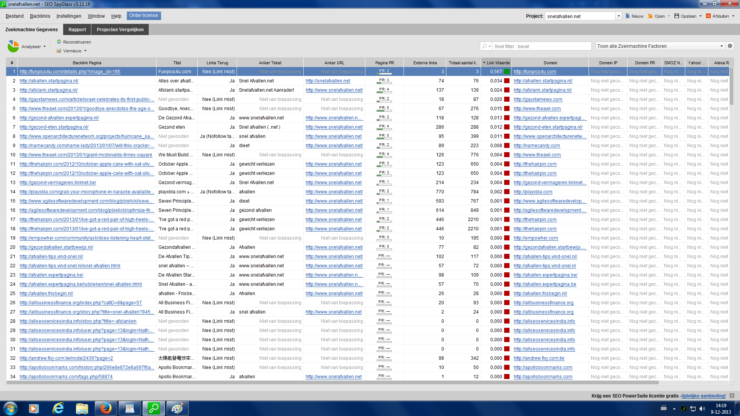Click the Anker Tekst column header
This screenshot has width=740, height=416.
270,63
